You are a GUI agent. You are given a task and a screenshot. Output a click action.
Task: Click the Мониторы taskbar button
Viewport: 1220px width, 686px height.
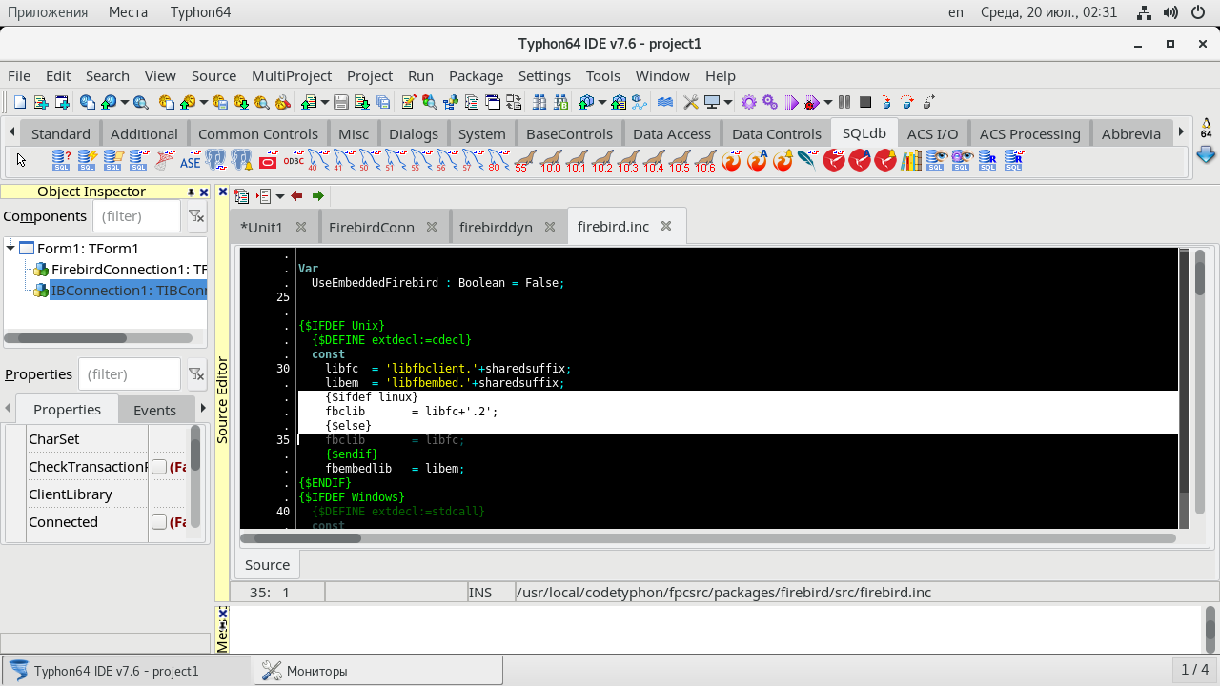376,671
